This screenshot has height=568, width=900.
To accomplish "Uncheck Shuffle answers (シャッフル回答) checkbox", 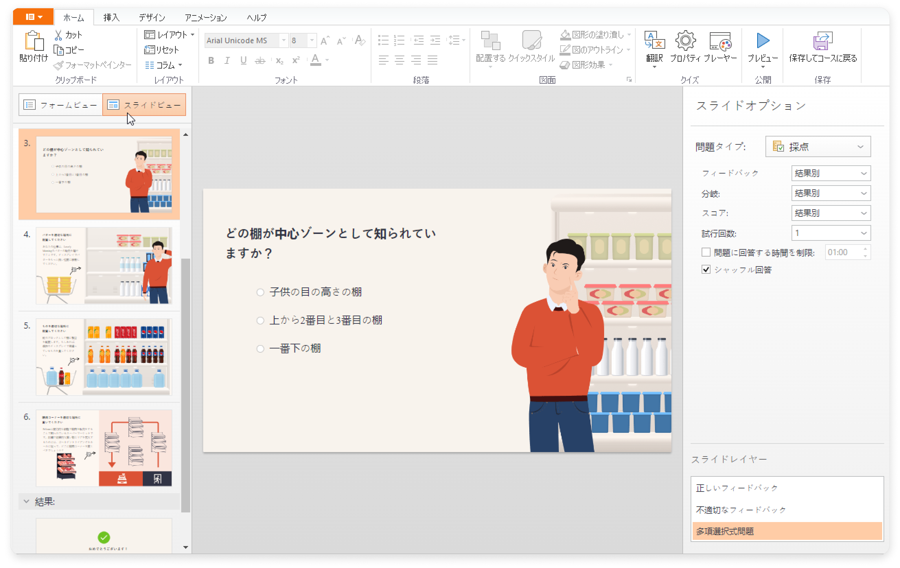I will coord(706,270).
